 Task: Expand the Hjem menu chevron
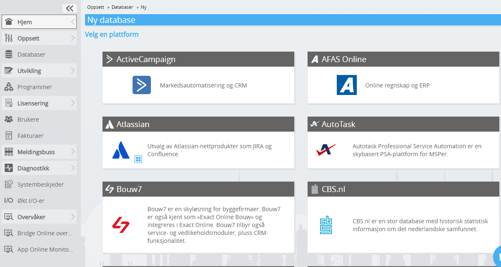pos(73,22)
